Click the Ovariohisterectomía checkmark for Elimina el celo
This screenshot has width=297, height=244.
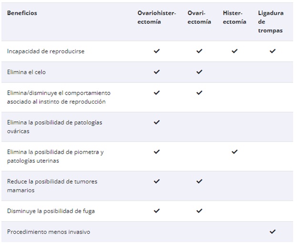[x=157, y=72]
